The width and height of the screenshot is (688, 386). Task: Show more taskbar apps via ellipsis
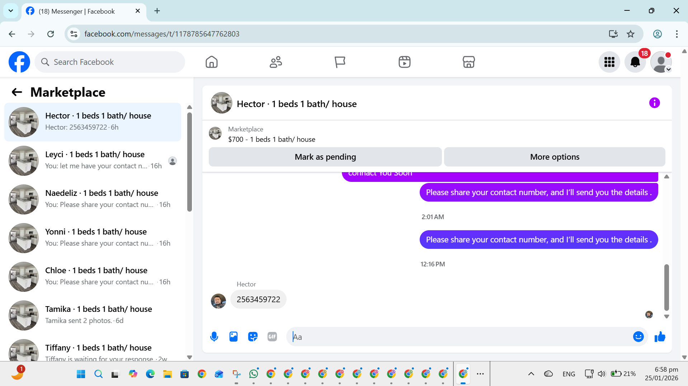480,374
